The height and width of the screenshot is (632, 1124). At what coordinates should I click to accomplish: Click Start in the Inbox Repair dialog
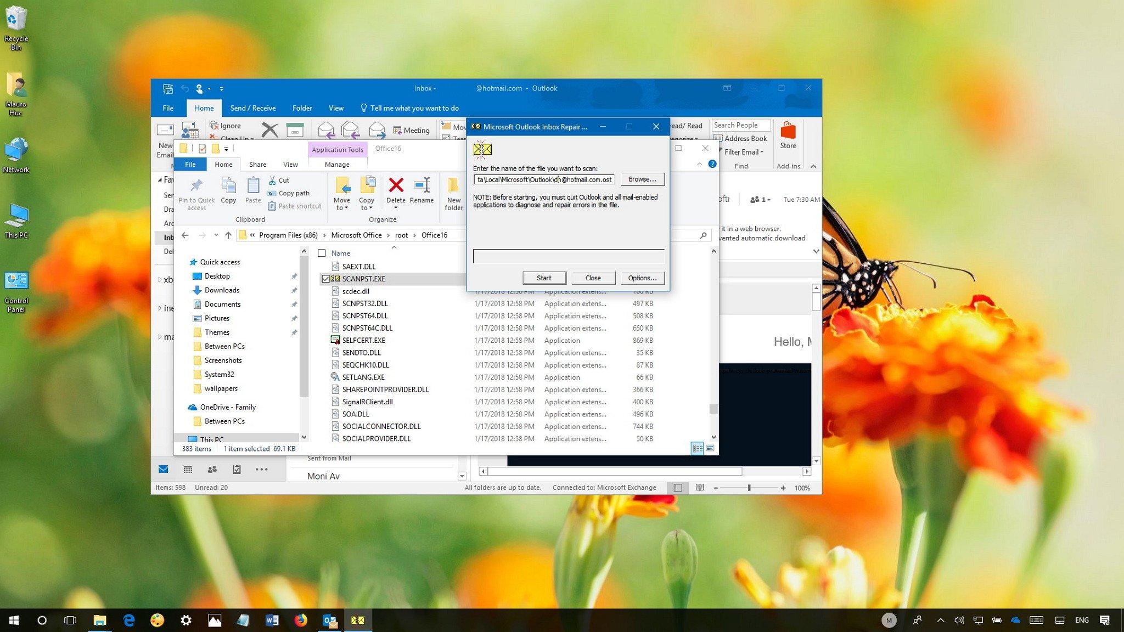coord(543,278)
